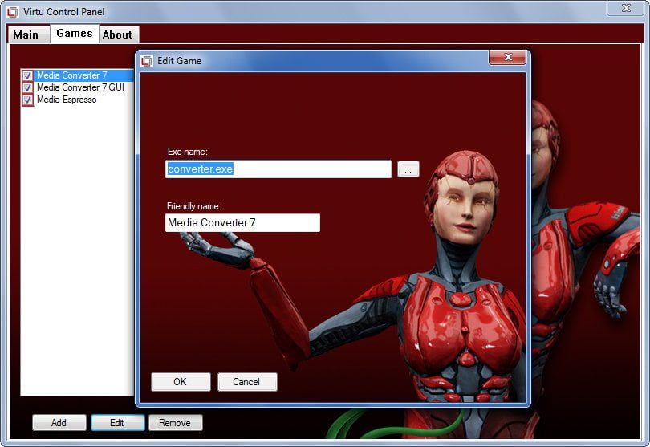
Task: Remove the selected game from list
Action: click(x=176, y=423)
